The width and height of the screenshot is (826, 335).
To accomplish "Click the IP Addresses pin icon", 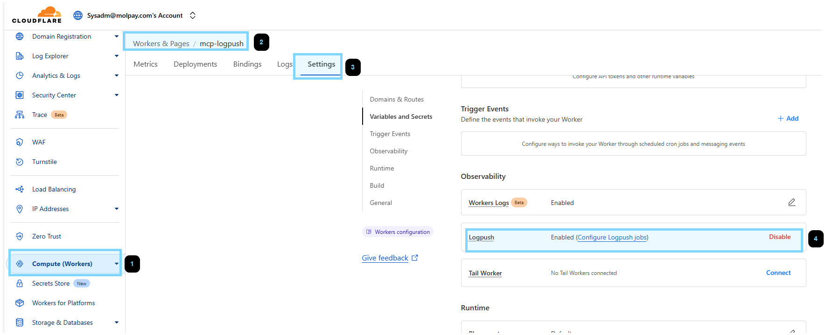I will [x=20, y=209].
